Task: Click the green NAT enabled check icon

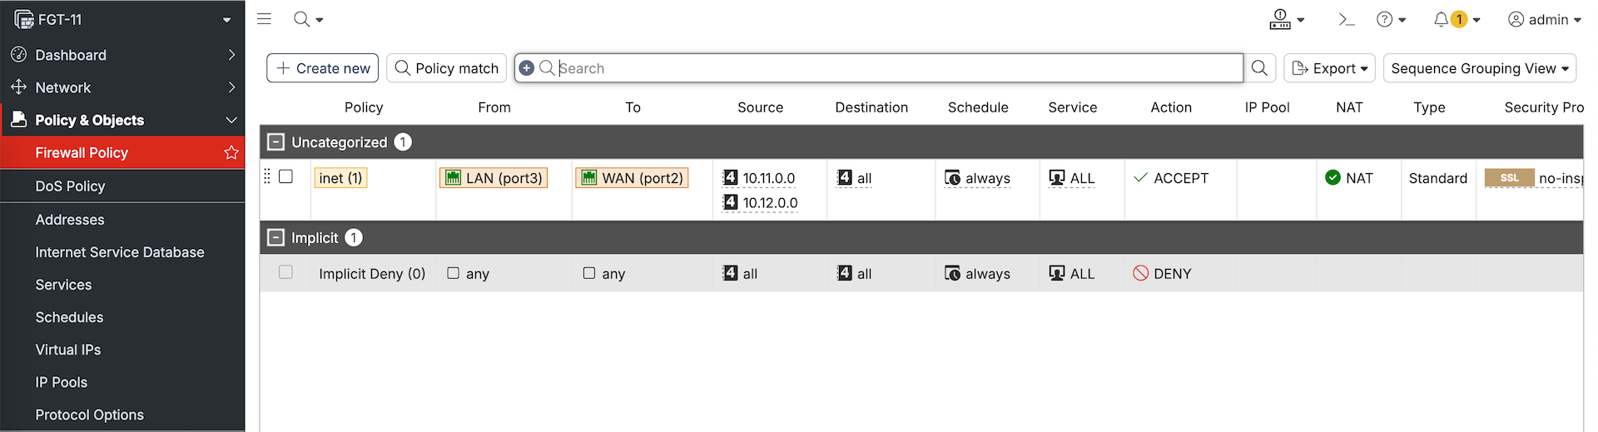Action: (1332, 177)
